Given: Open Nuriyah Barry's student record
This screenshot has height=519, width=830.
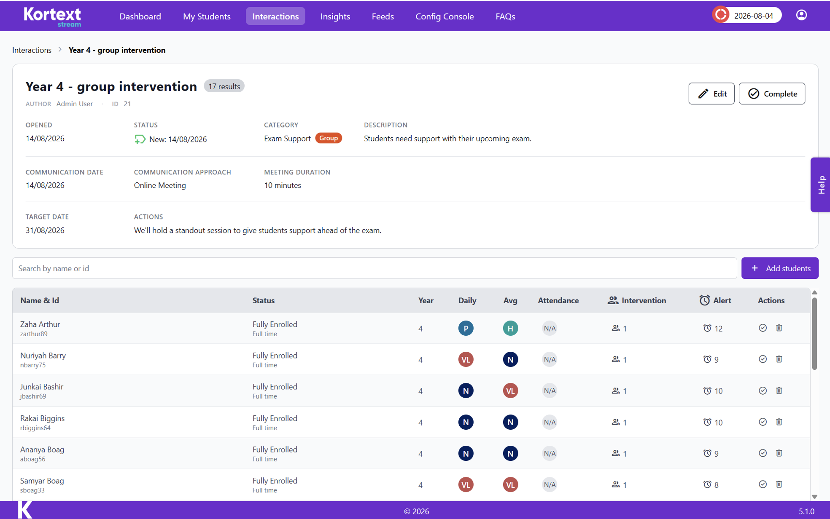Looking at the screenshot, I should coord(43,355).
